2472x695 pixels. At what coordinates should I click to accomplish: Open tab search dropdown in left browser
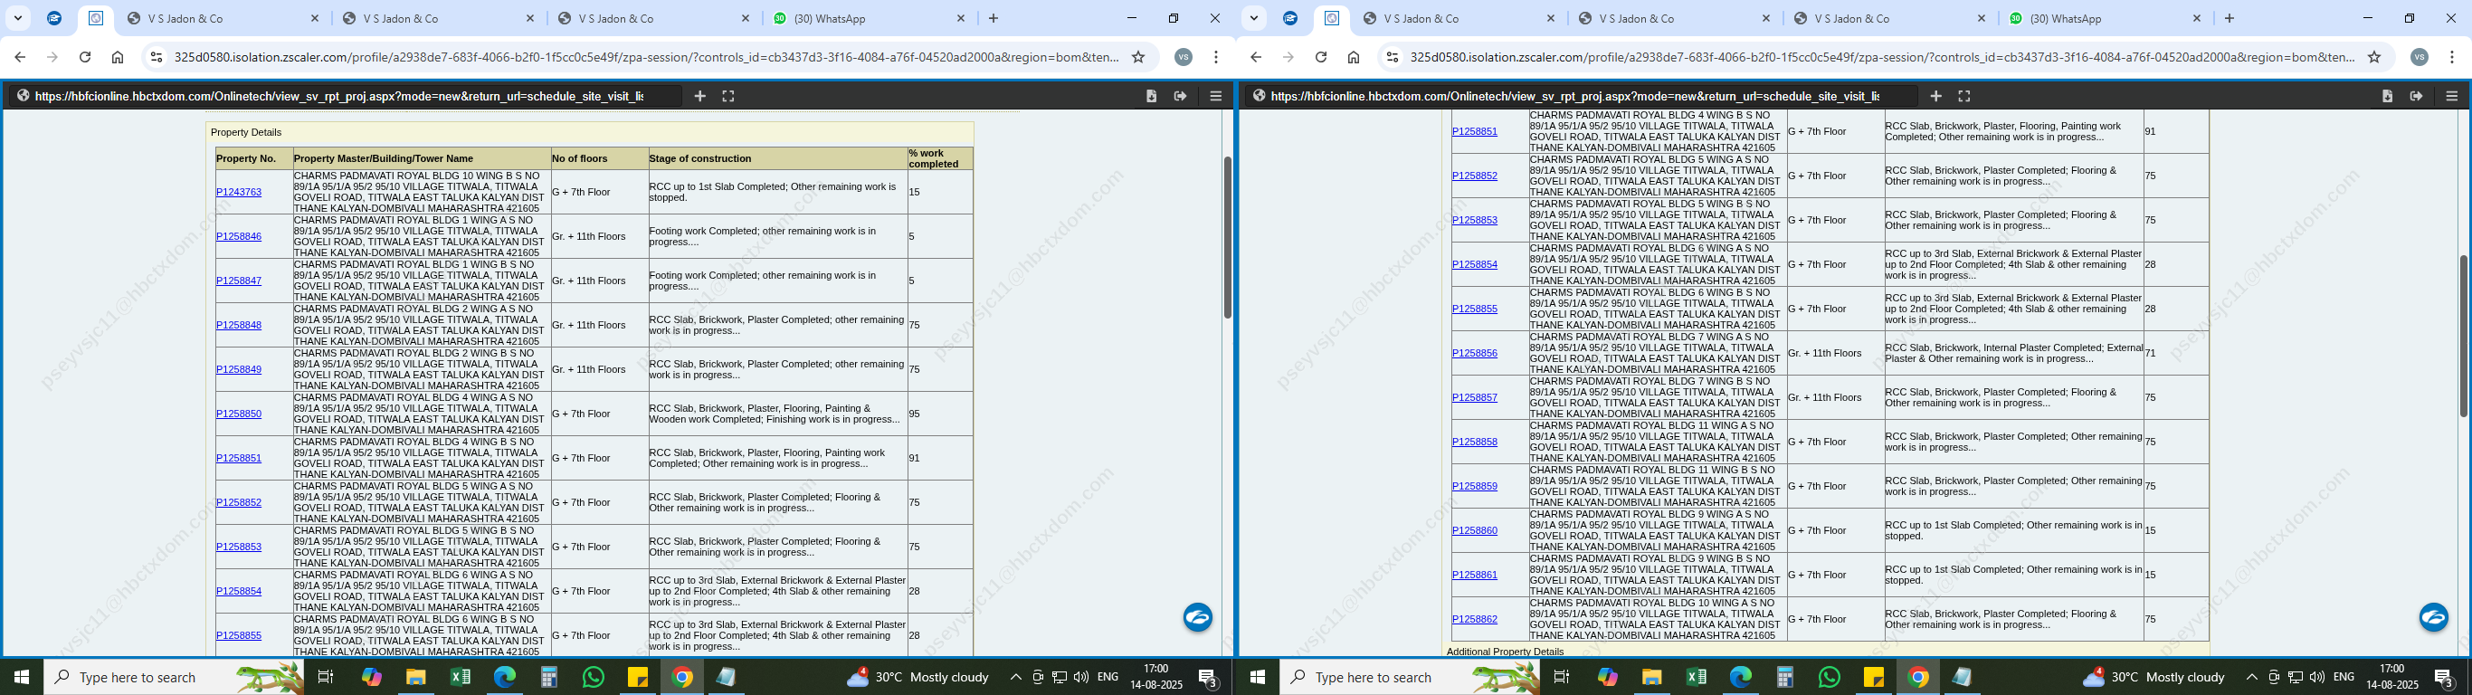click(17, 18)
